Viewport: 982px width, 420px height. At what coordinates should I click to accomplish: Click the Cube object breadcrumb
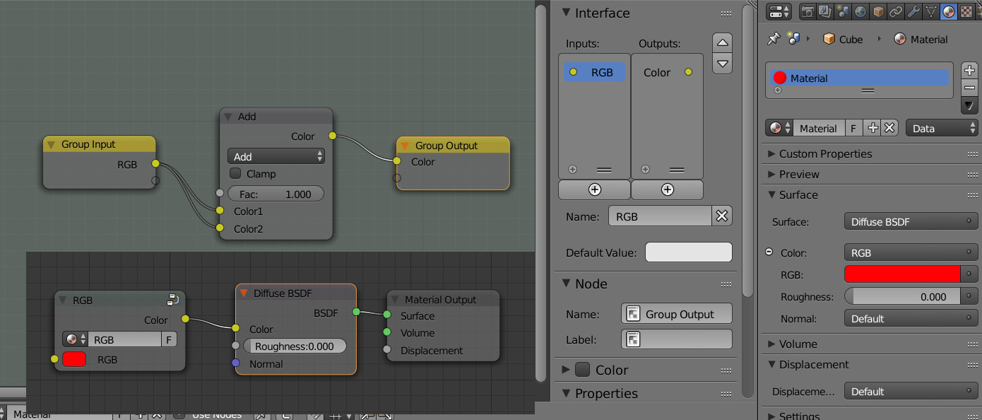tap(843, 40)
